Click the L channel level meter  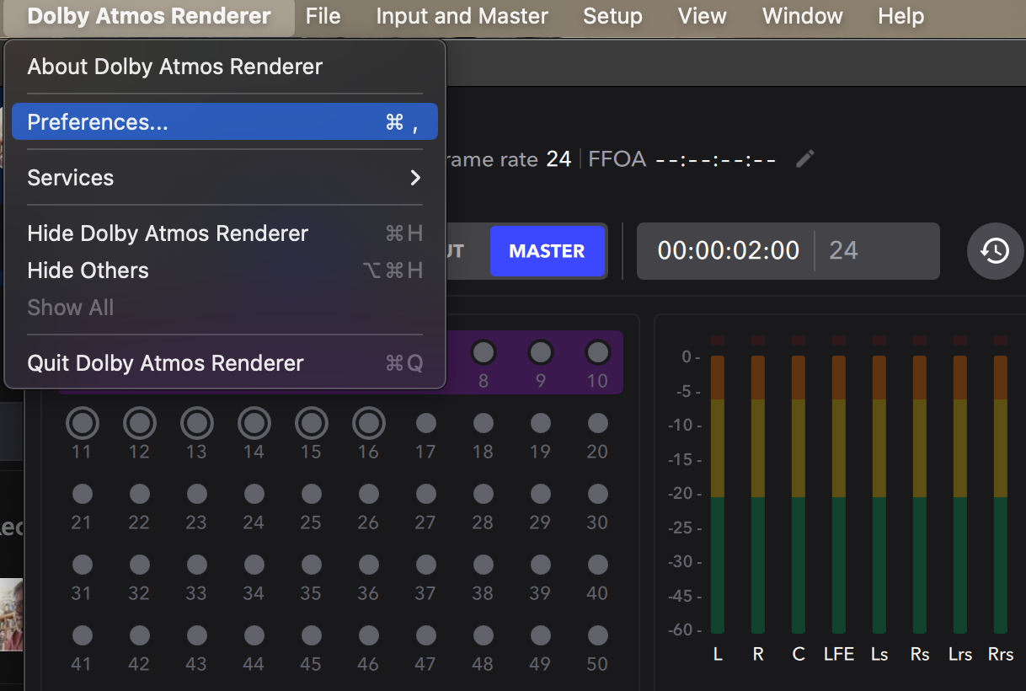click(x=718, y=495)
